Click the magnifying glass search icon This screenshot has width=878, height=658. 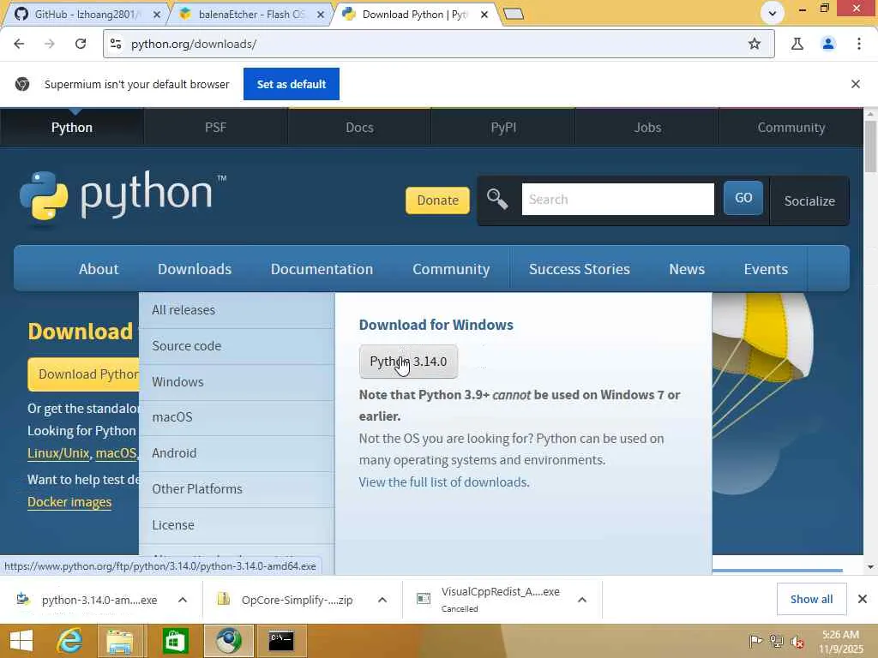click(x=496, y=199)
